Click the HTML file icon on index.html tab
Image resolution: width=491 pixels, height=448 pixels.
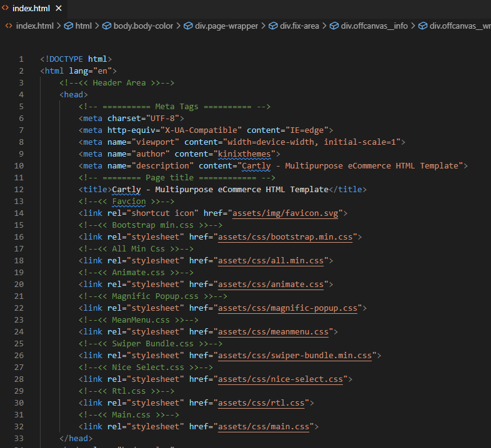coord(6,8)
